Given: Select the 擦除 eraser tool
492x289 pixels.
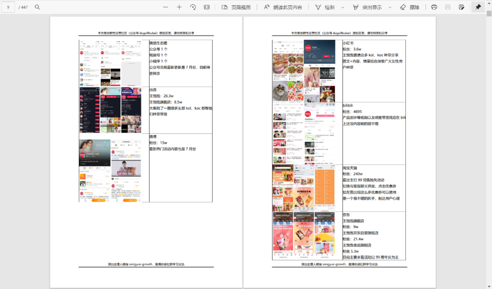Looking at the screenshot, I should pos(410,7).
